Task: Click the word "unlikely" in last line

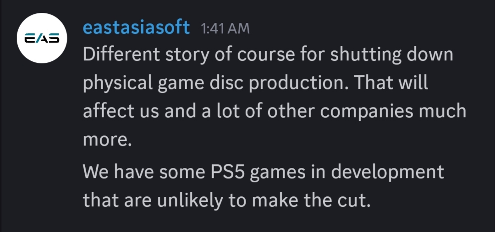Action: pyautogui.click(x=190, y=201)
